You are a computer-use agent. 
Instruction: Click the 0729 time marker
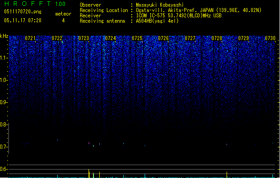[x=243, y=38]
